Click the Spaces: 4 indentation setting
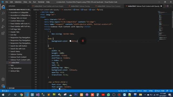The image size is (173, 97). 132,91
